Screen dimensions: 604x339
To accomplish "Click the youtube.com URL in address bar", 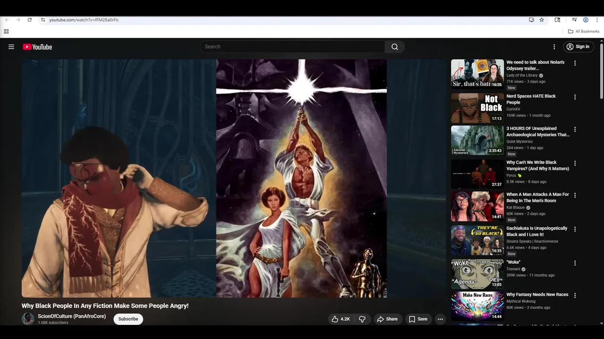I will click(x=84, y=20).
